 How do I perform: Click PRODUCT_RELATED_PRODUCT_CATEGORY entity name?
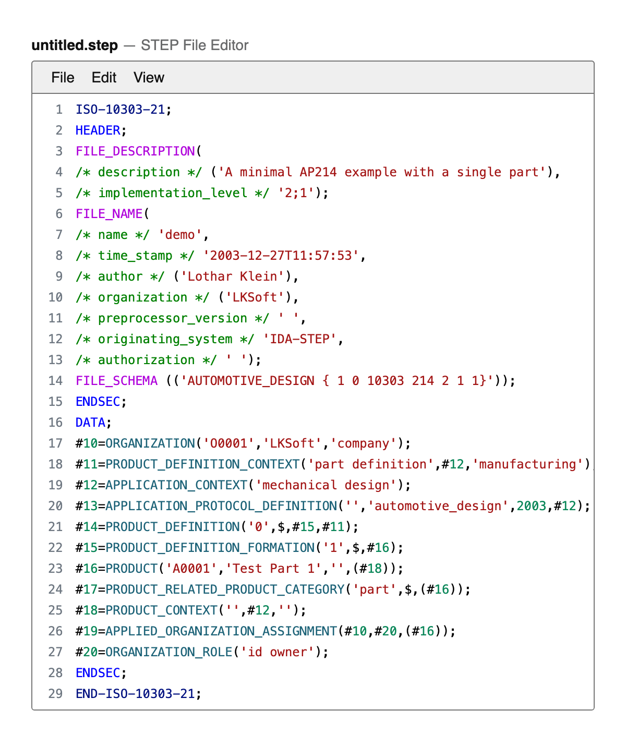225,589
